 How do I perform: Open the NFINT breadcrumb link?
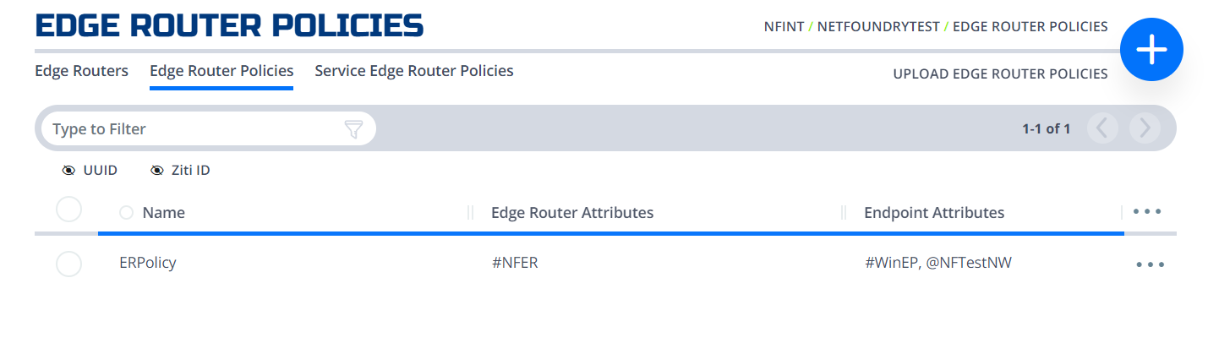(784, 26)
